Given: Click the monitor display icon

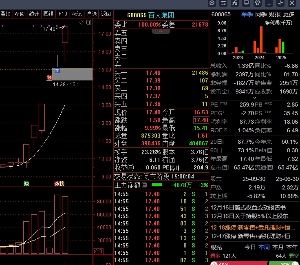Looking at the screenshot, I should [x=246, y=3].
